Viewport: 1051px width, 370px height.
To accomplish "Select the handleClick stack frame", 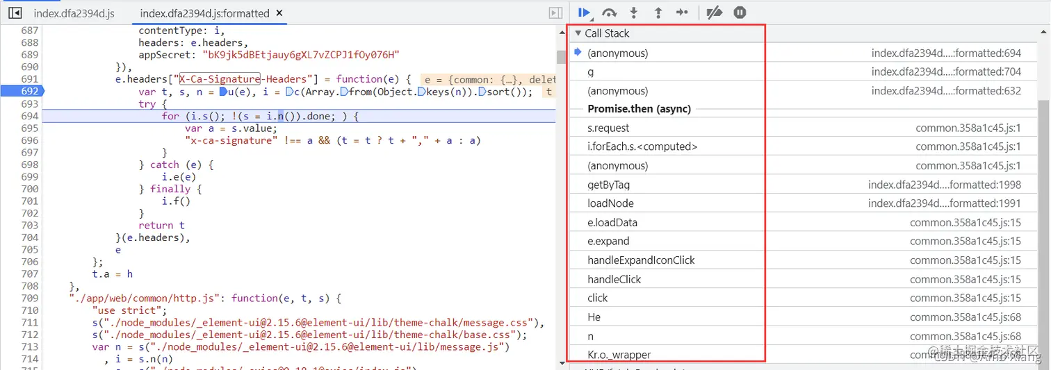I will pyautogui.click(x=804, y=279).
